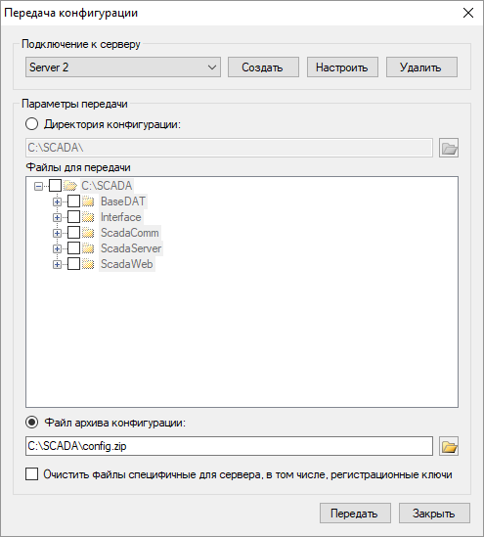Select the configuration directory radio button

pos(32,124)
